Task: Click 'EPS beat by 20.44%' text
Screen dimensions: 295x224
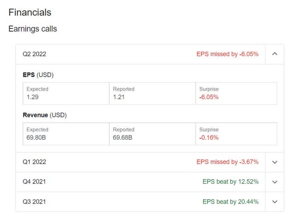Action: tap(230, 202)
